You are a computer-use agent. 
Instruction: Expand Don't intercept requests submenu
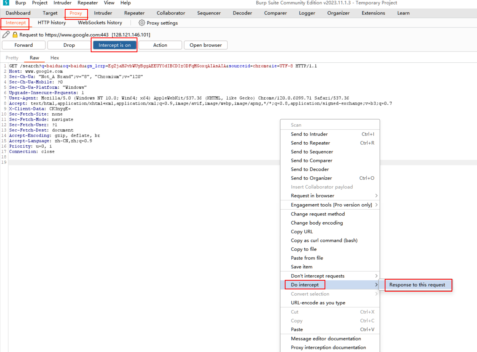click(376, 276)
